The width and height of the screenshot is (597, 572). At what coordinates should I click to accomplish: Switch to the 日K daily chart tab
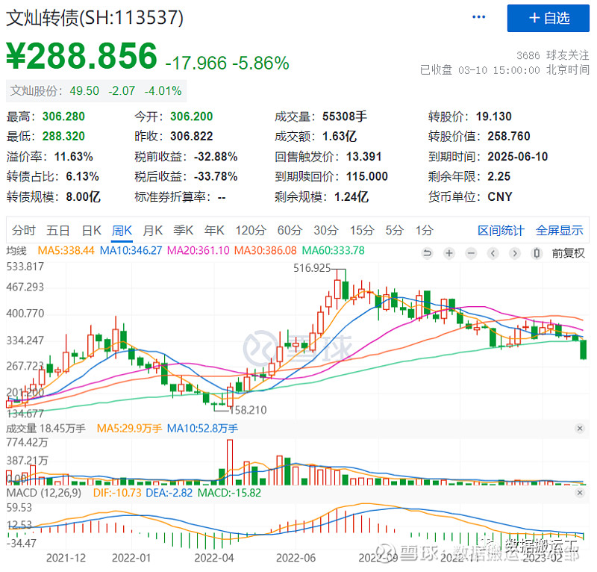point(91,230)
